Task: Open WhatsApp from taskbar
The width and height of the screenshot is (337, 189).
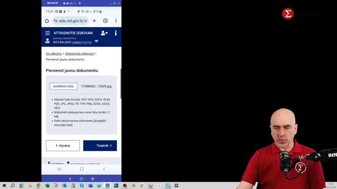Action: (x=168, y=185)
